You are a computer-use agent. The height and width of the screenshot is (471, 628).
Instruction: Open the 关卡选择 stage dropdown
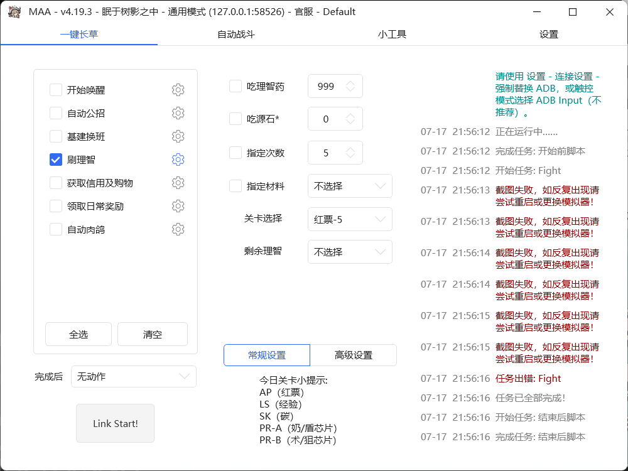coord(350,219)
